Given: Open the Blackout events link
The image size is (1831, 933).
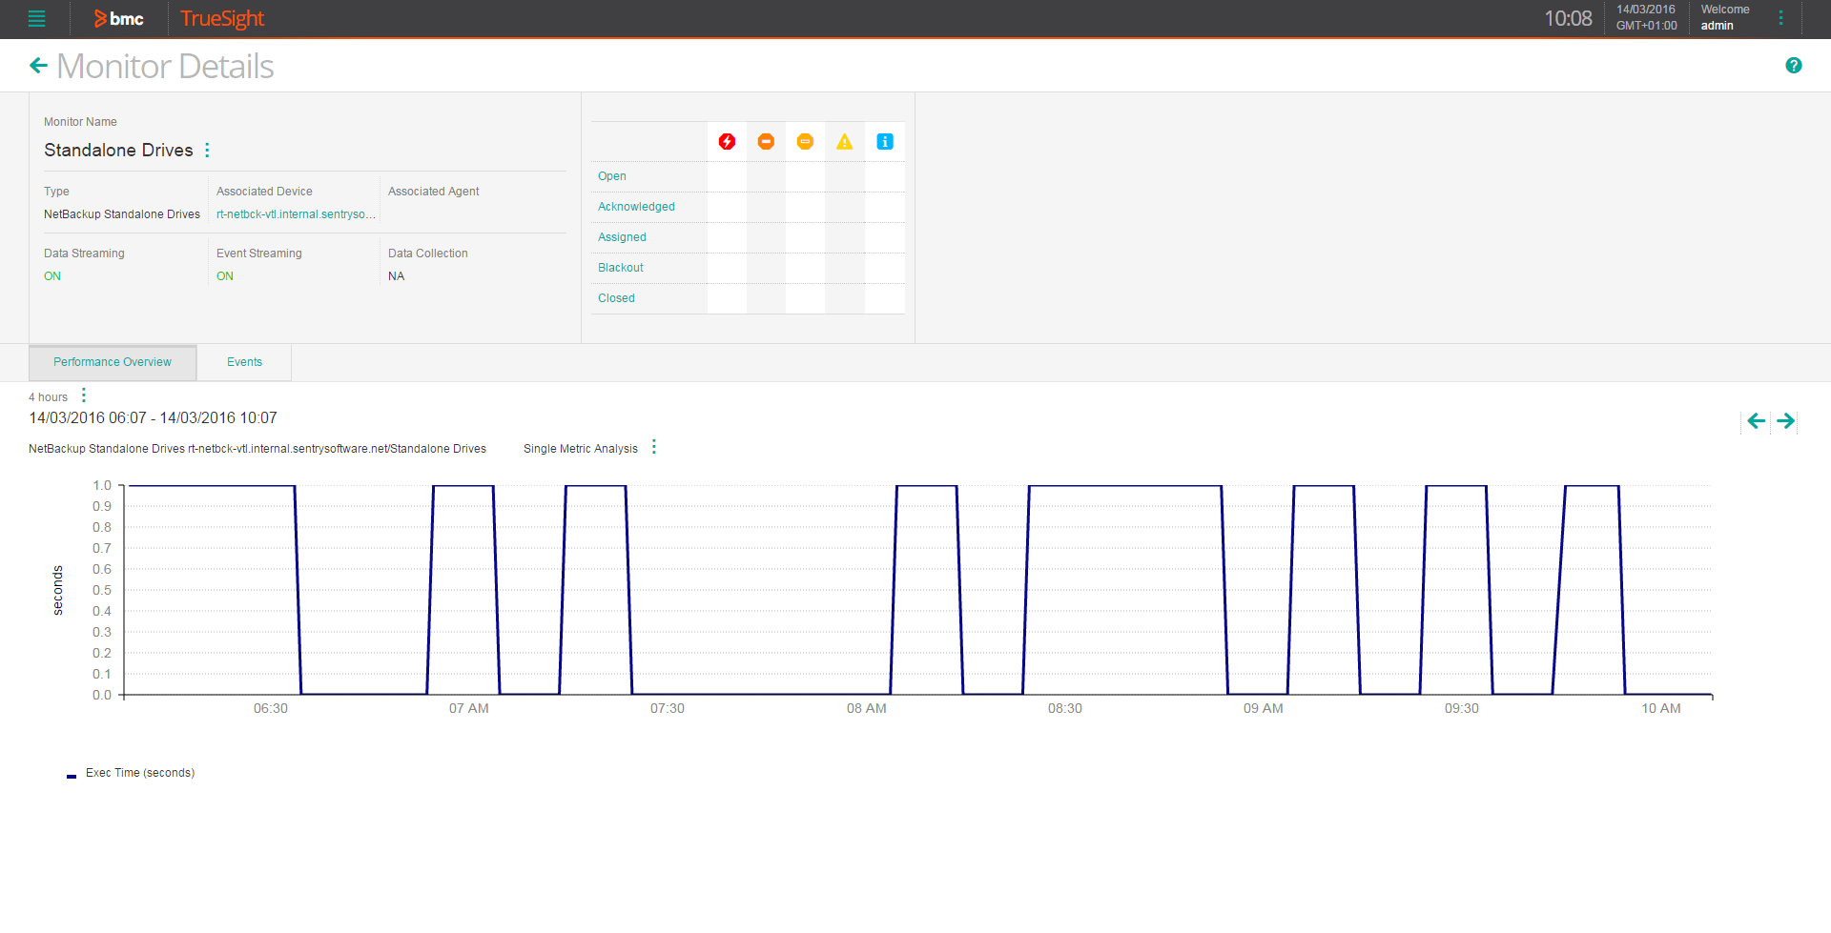Looking at the screenshot, I should point(621,268).
